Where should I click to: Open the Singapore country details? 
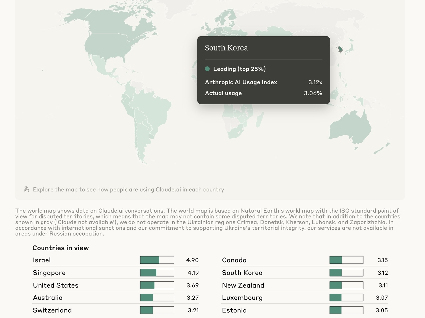tap(49, 273)
